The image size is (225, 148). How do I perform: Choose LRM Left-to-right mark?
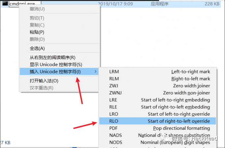click(158, 72)
